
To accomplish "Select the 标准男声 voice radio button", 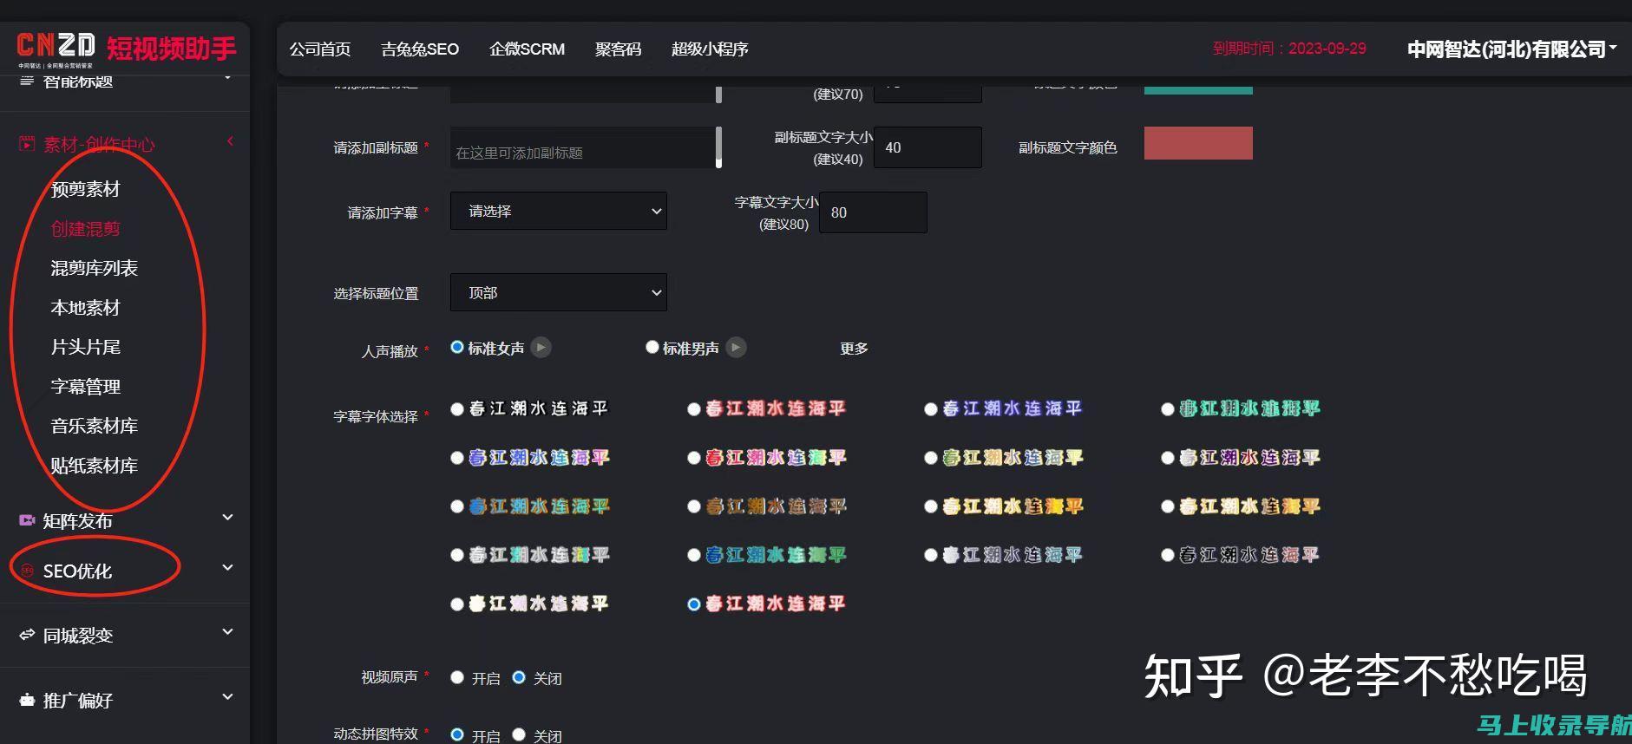I will 652,347.
